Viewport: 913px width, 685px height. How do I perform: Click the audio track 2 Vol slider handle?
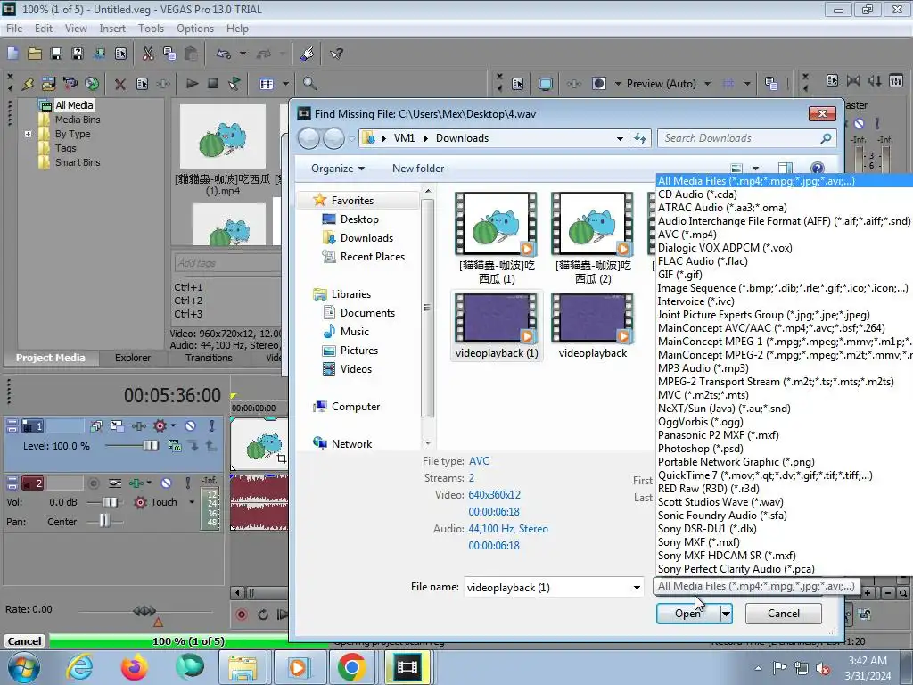[x=110, y=502]
